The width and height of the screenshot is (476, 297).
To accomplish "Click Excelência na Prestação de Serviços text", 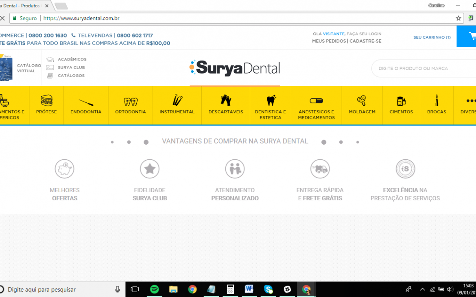I will point(405,194).
